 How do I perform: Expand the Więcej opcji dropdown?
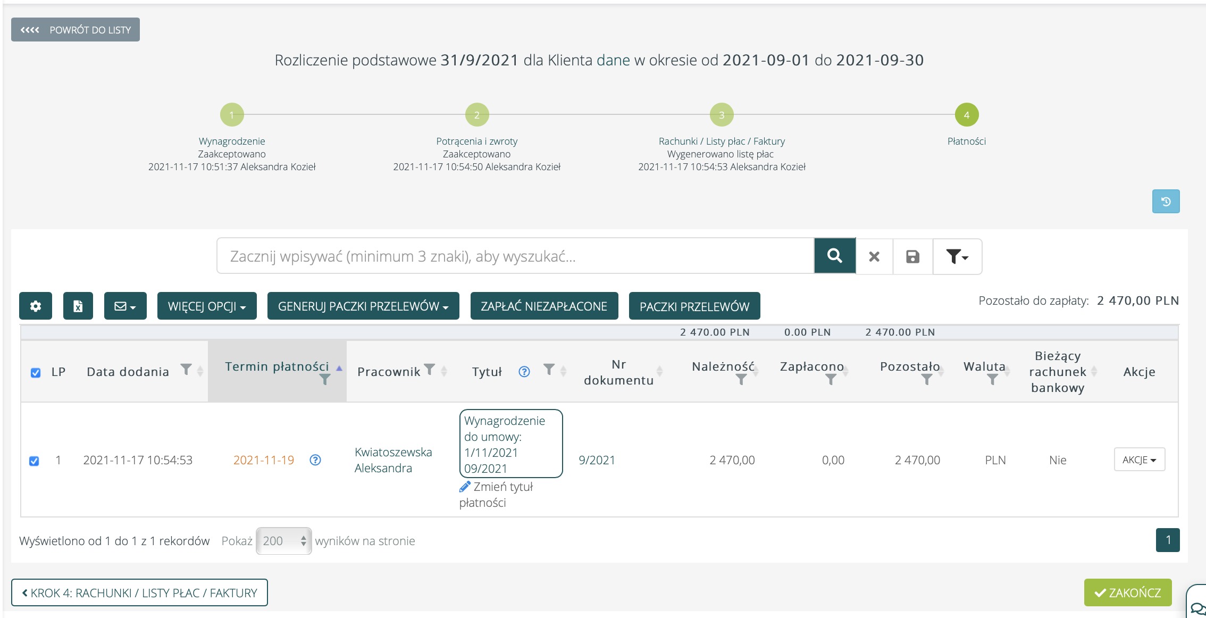coord(207,306)
